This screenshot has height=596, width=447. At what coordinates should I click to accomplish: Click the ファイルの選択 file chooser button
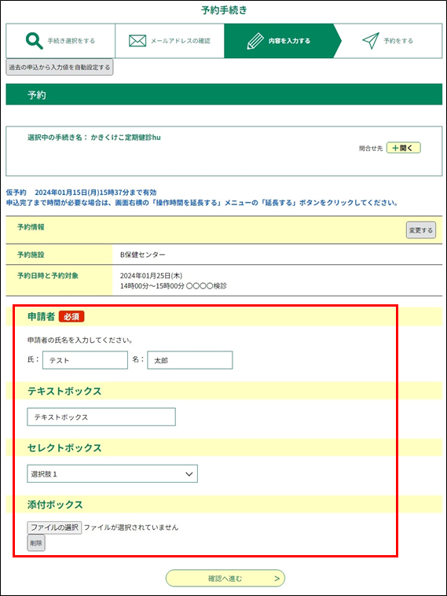pos(54,528)
